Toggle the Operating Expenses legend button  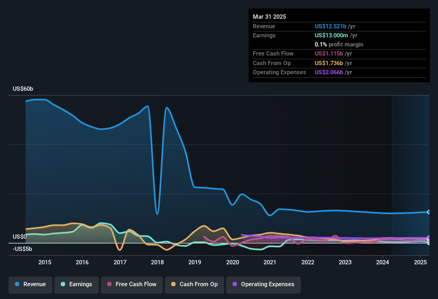click(x=264, y=285)
